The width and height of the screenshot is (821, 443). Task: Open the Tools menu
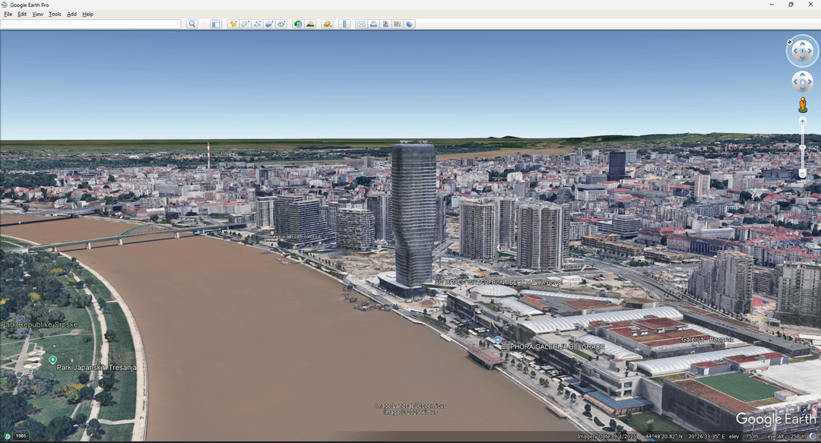[x=55, y=14]
